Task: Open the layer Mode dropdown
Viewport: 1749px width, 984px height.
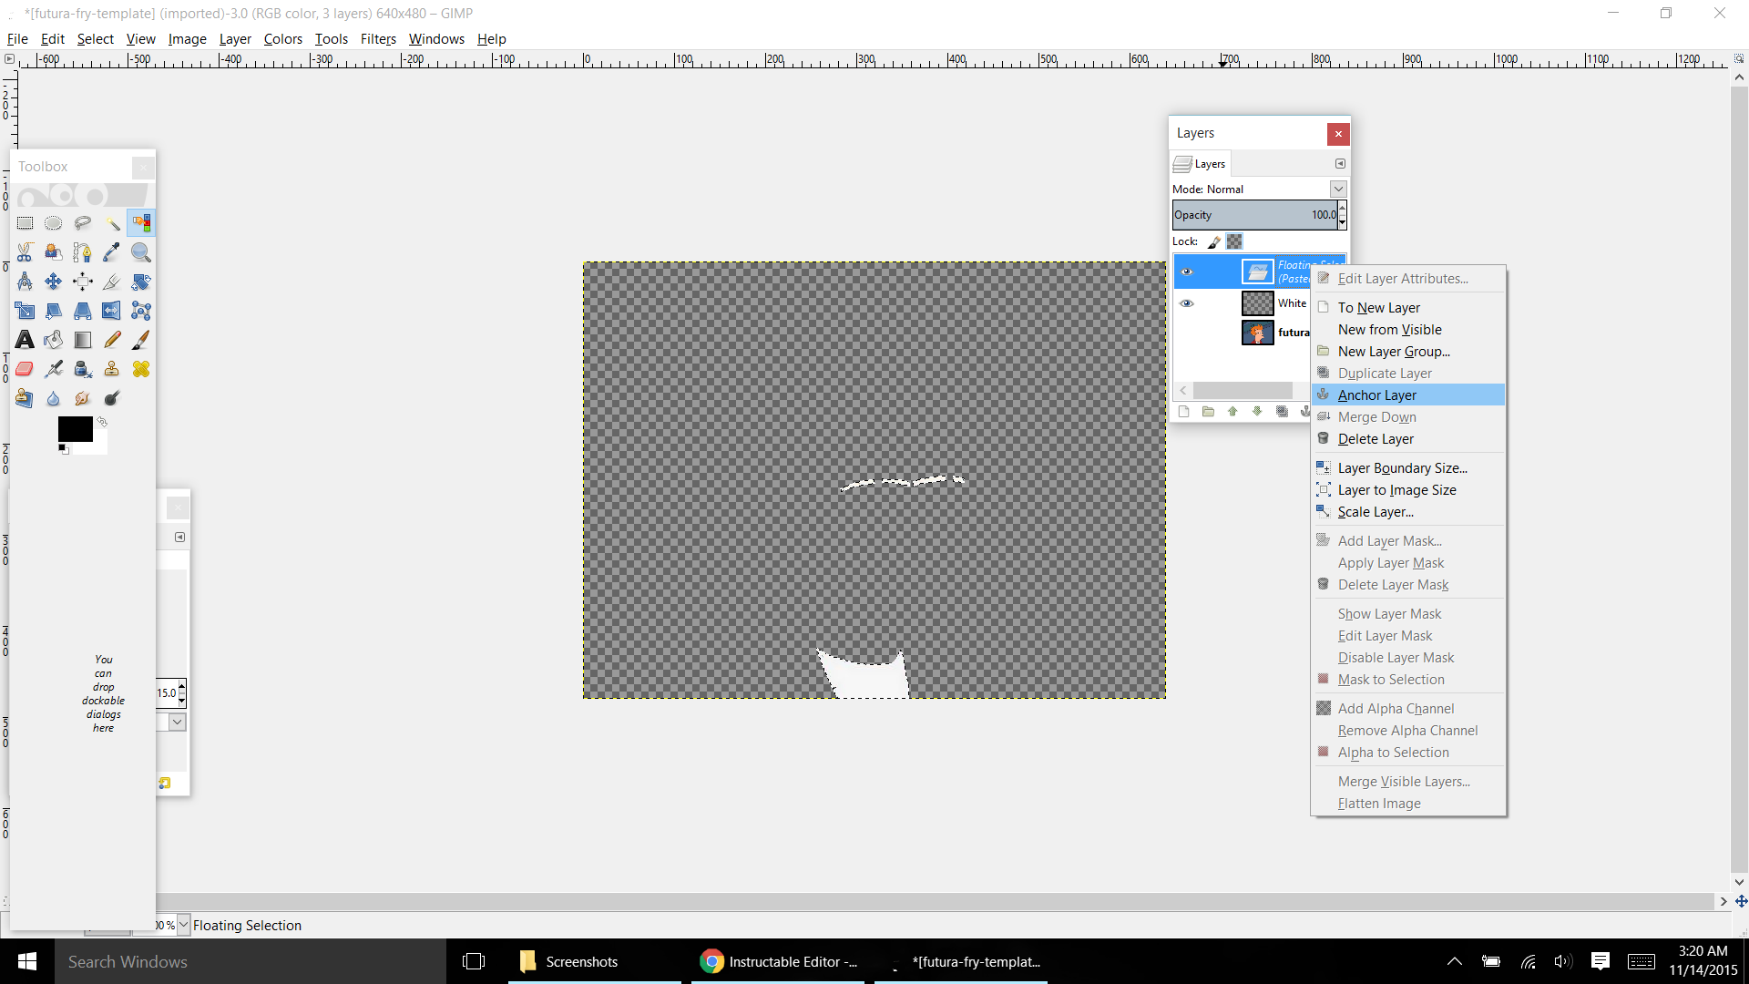Action: coord(1337,189)
